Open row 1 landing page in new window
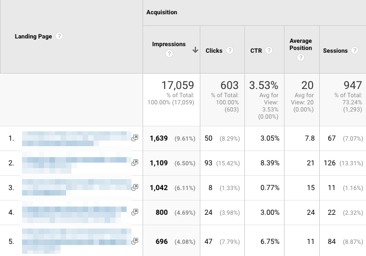The image size is (366, 256). (135, 138)
